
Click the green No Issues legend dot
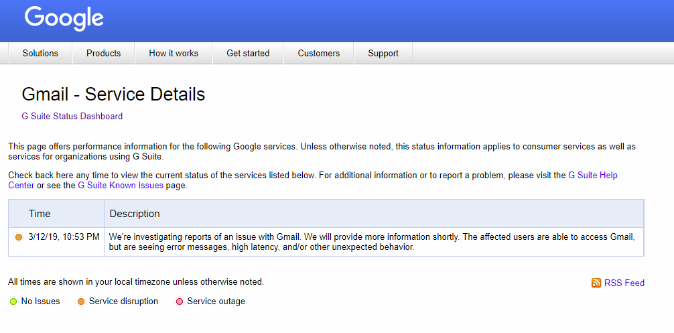point(13,302)
